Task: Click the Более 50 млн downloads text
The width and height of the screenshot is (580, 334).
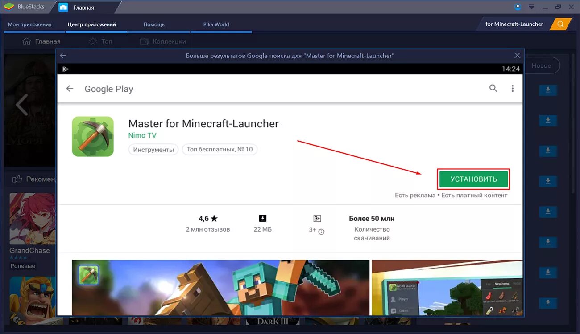Action: coord(372,219)
